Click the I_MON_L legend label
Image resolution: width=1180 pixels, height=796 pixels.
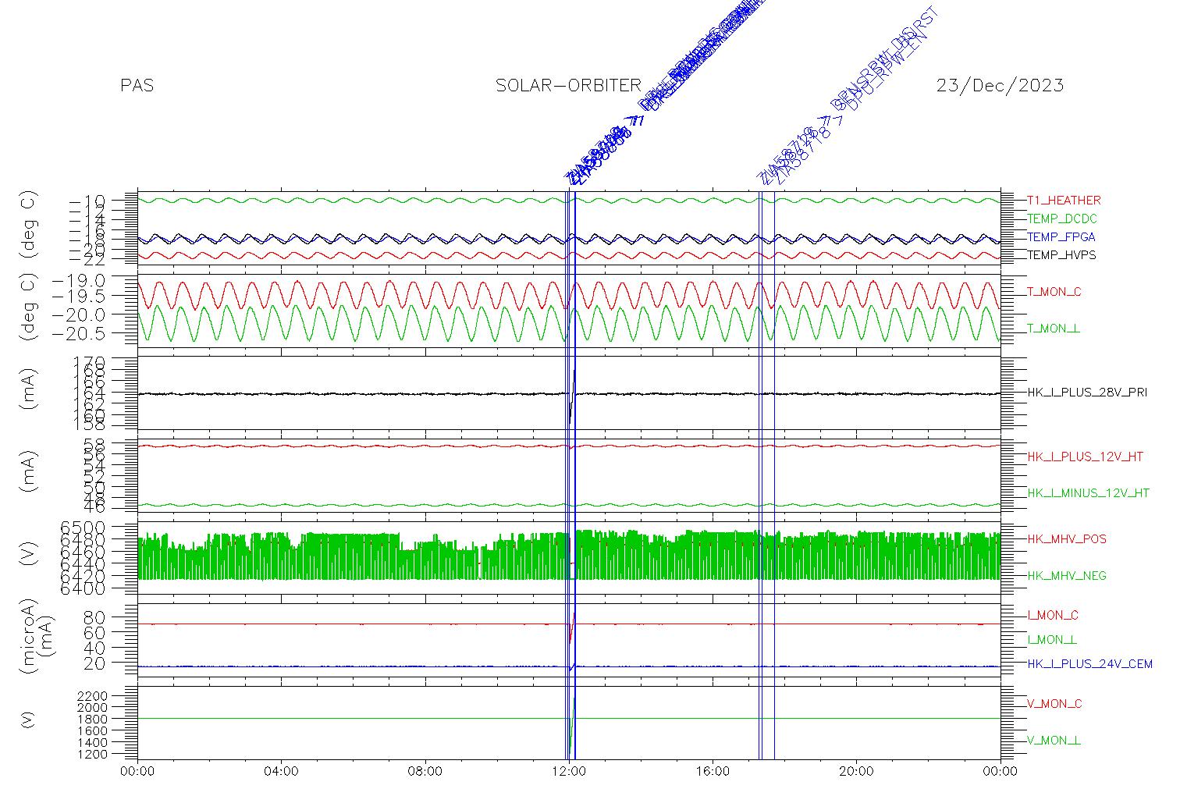coord(1052,640)
